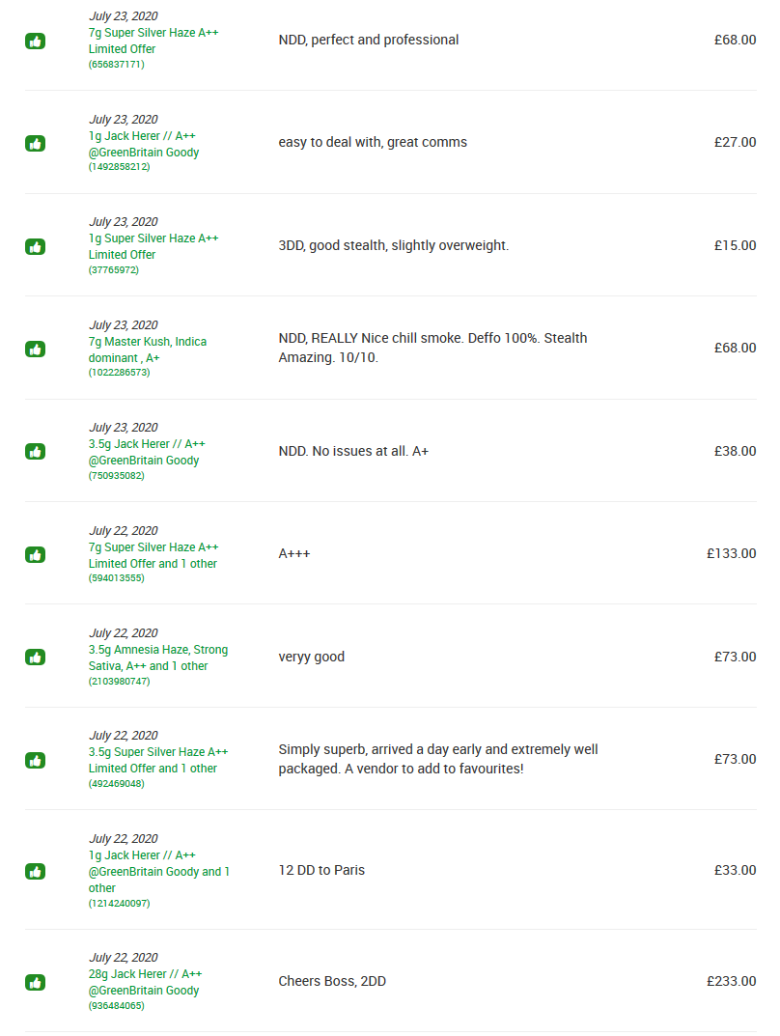Click thumbs-up icon for veryy good review

(35, 657)
